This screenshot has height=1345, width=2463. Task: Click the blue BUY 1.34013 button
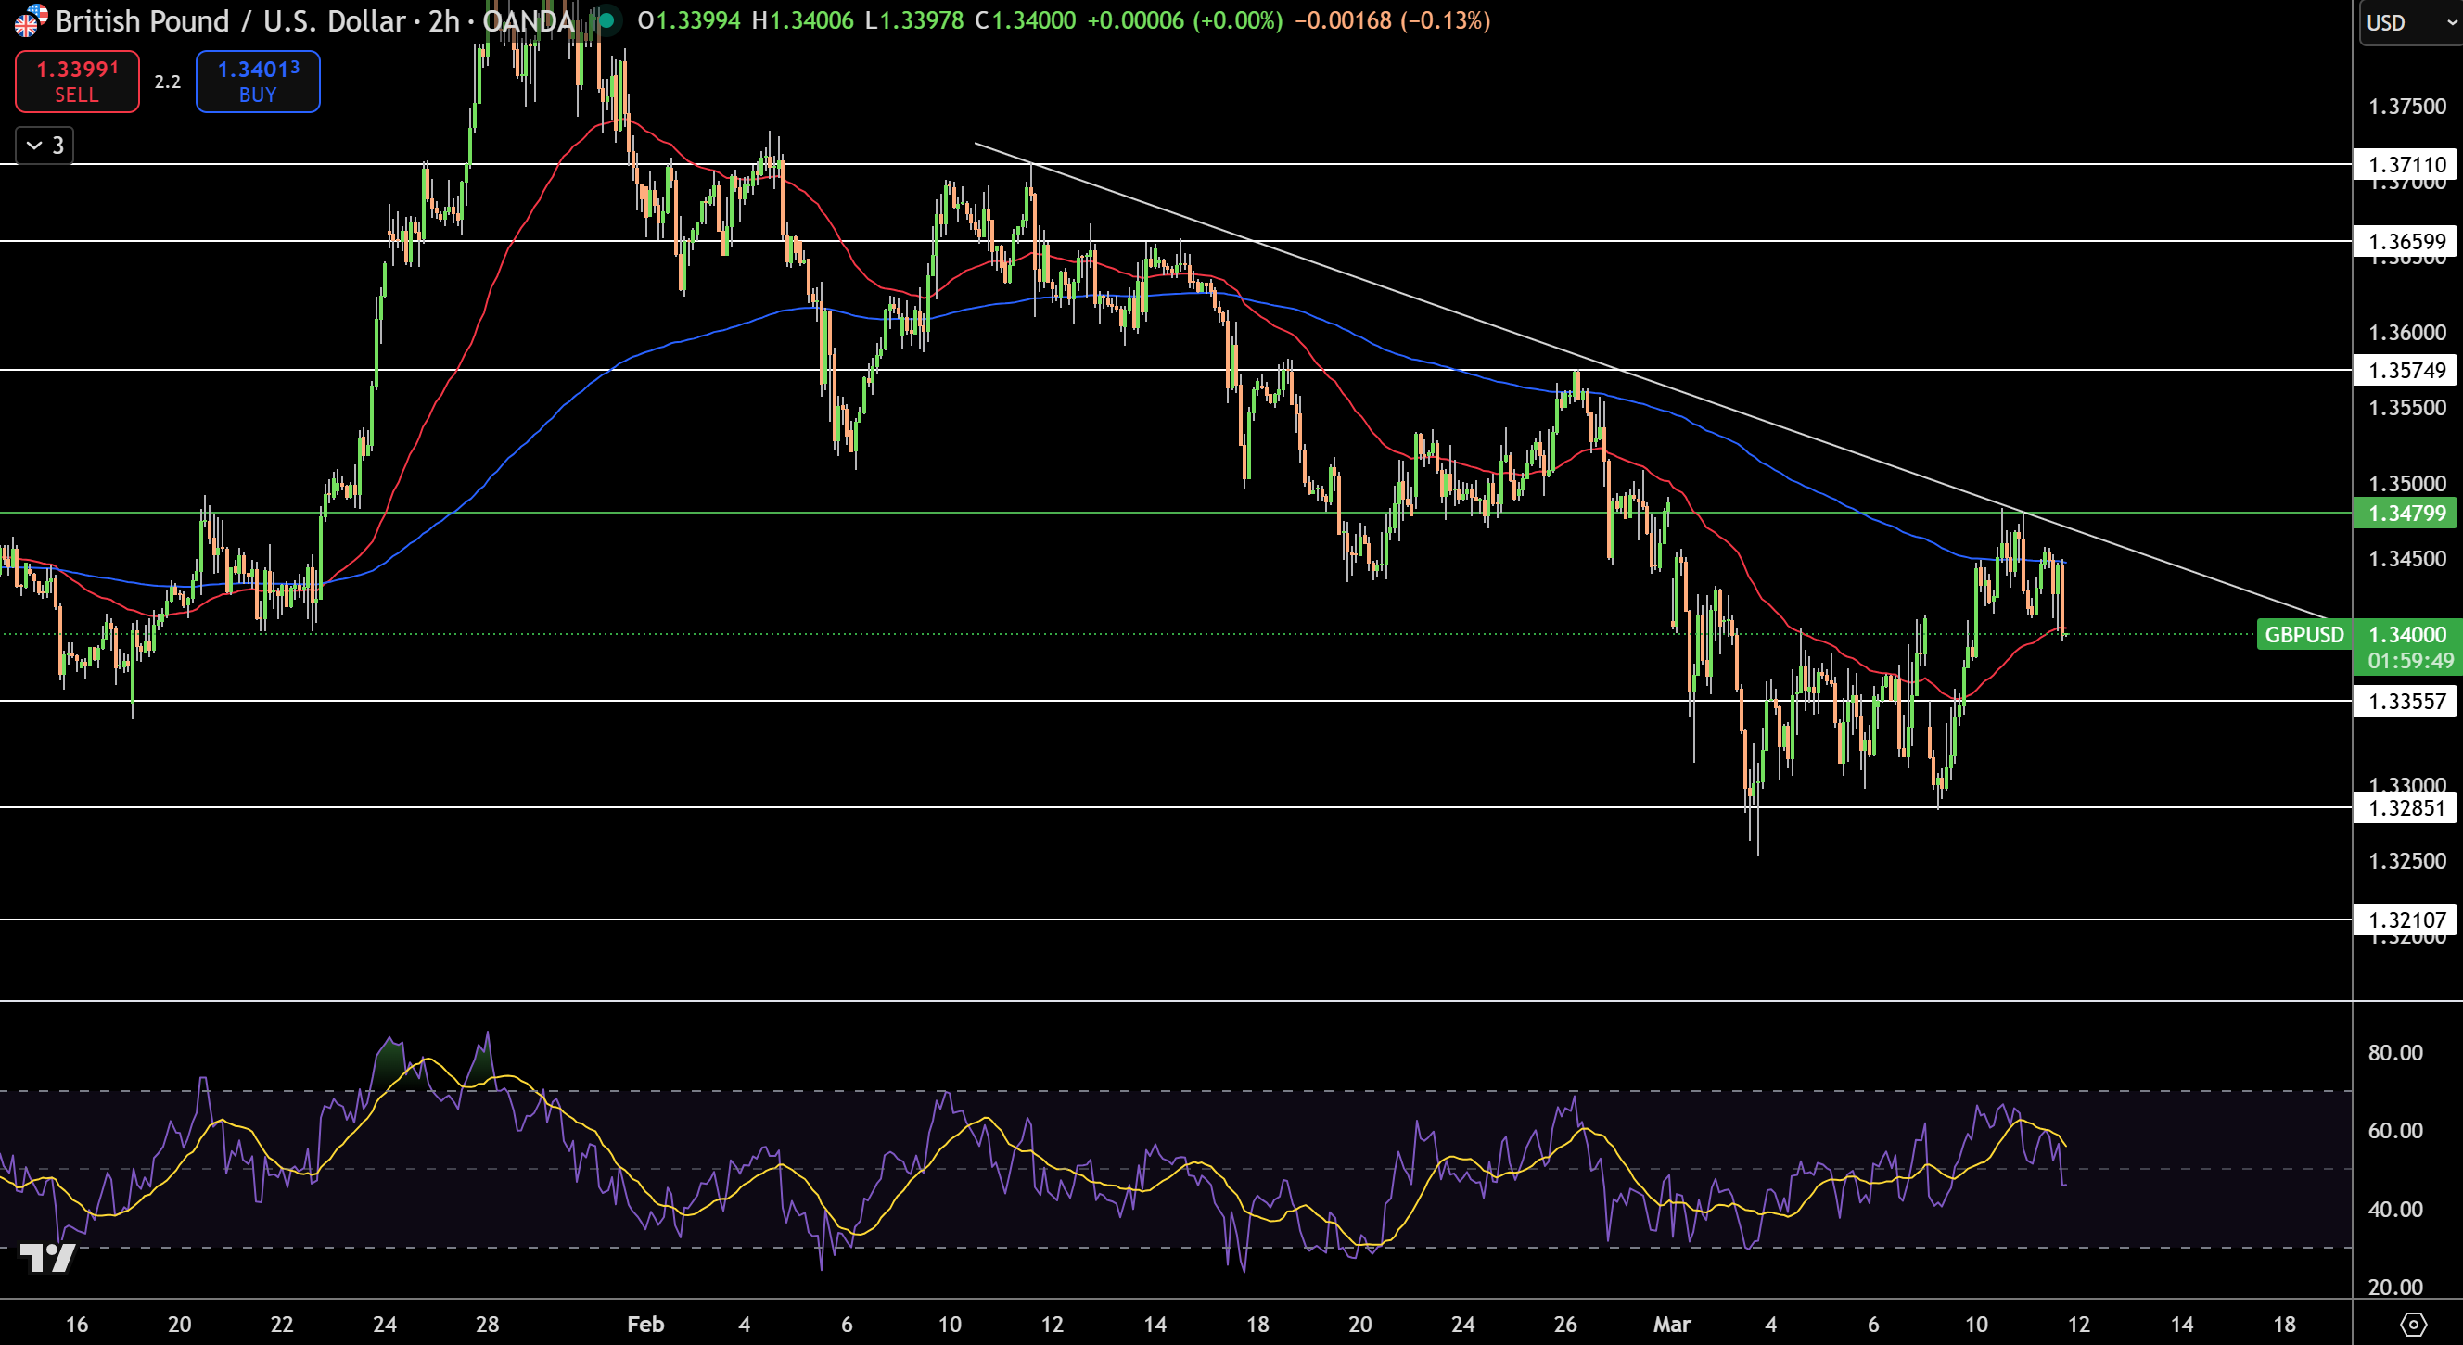point(258,82)
